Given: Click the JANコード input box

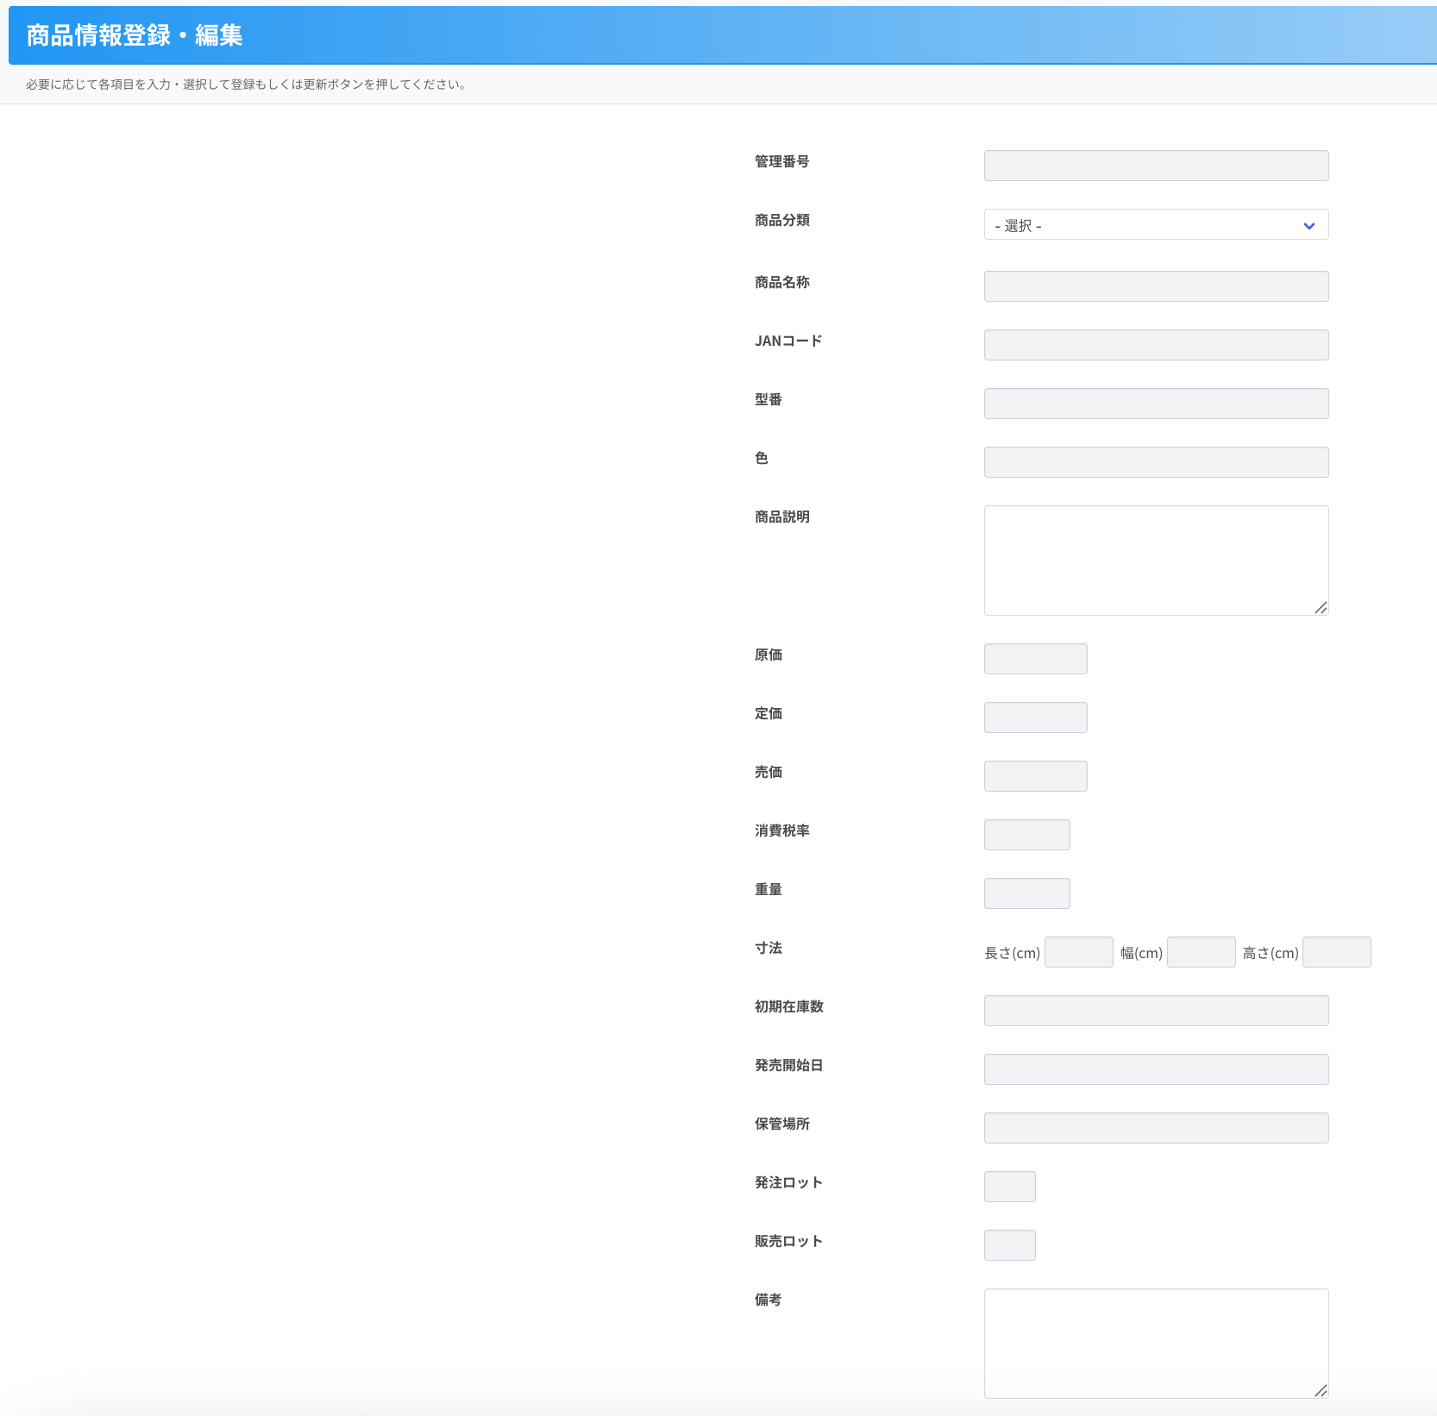Looking at the screenshot, I should (1156, 345).
